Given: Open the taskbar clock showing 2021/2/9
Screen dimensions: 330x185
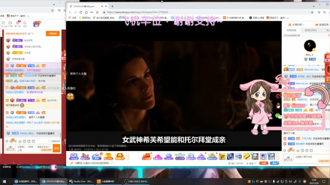Looking at the screenshot, I should coord(314,181).
